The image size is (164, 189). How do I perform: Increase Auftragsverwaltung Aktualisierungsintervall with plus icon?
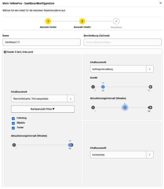(x=150, y=107)
